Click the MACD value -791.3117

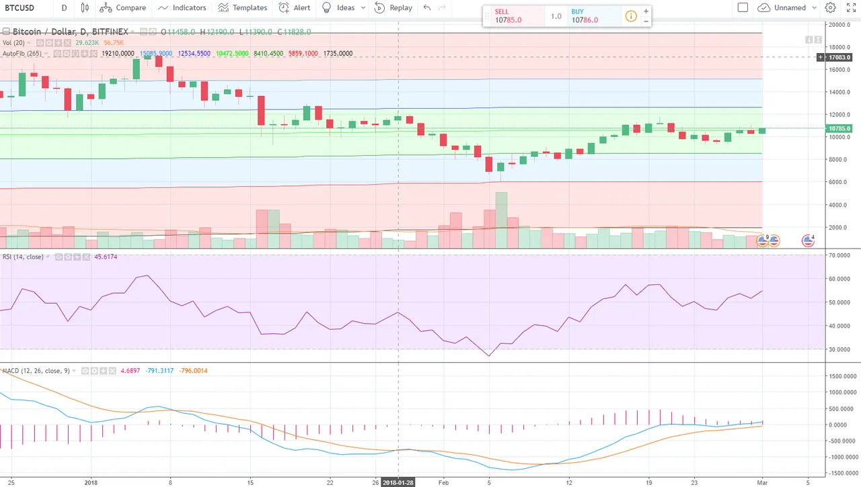159,371
